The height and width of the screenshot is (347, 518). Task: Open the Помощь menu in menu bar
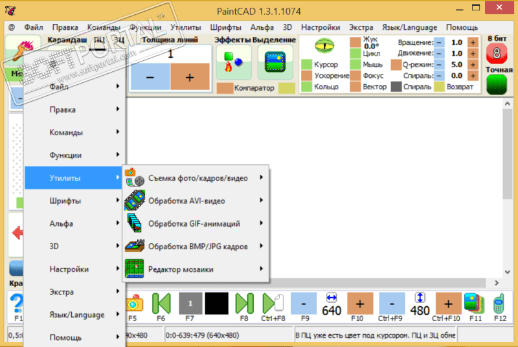point(462,27)
